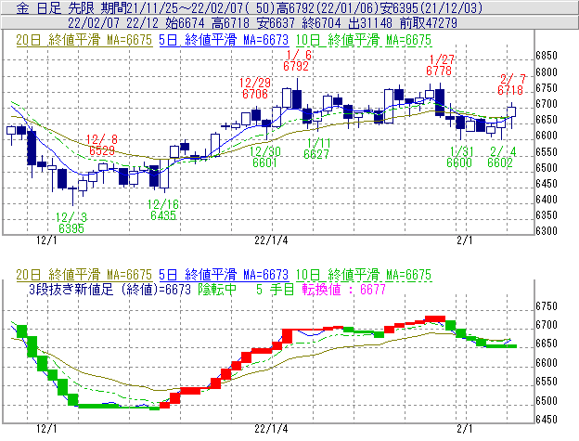Click the 前取47279 value in header

click(x=429, y=23)
